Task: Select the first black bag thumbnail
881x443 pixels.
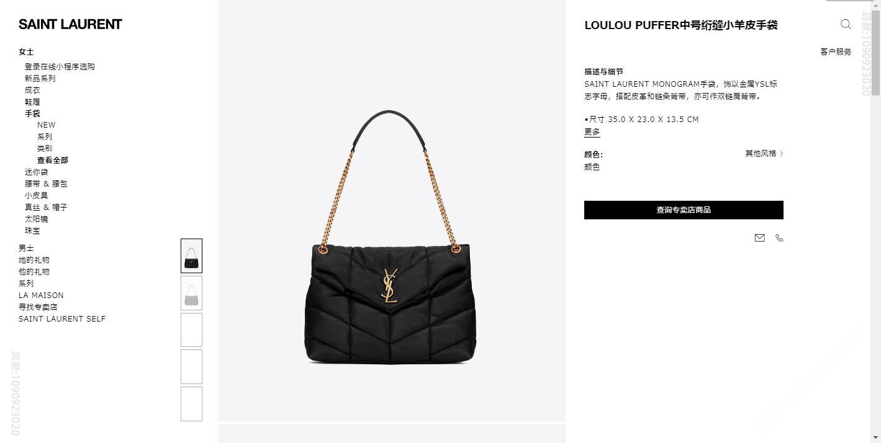Action: point(191,256)
